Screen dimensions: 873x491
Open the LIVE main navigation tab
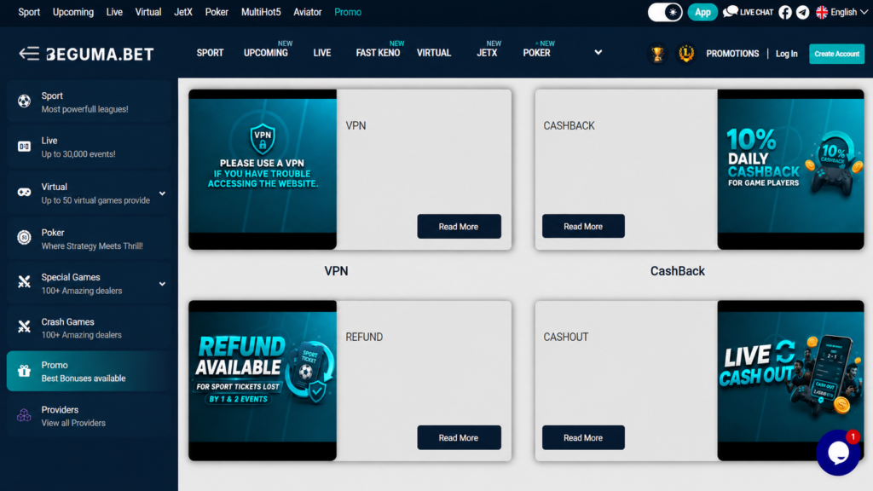(321, 53)
